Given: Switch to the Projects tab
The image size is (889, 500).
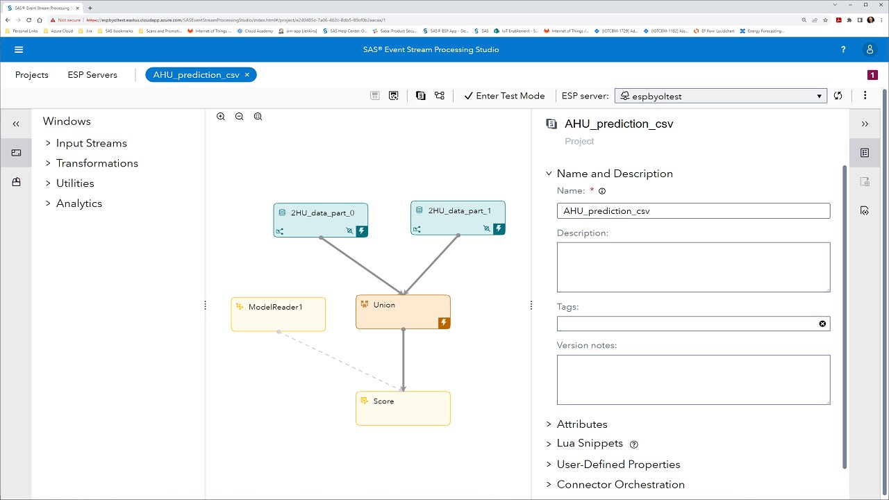Looking at the screenshot, I should 32,75.
